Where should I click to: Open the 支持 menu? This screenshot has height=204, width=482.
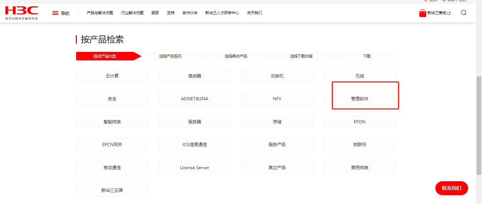(x=171, y=13)
